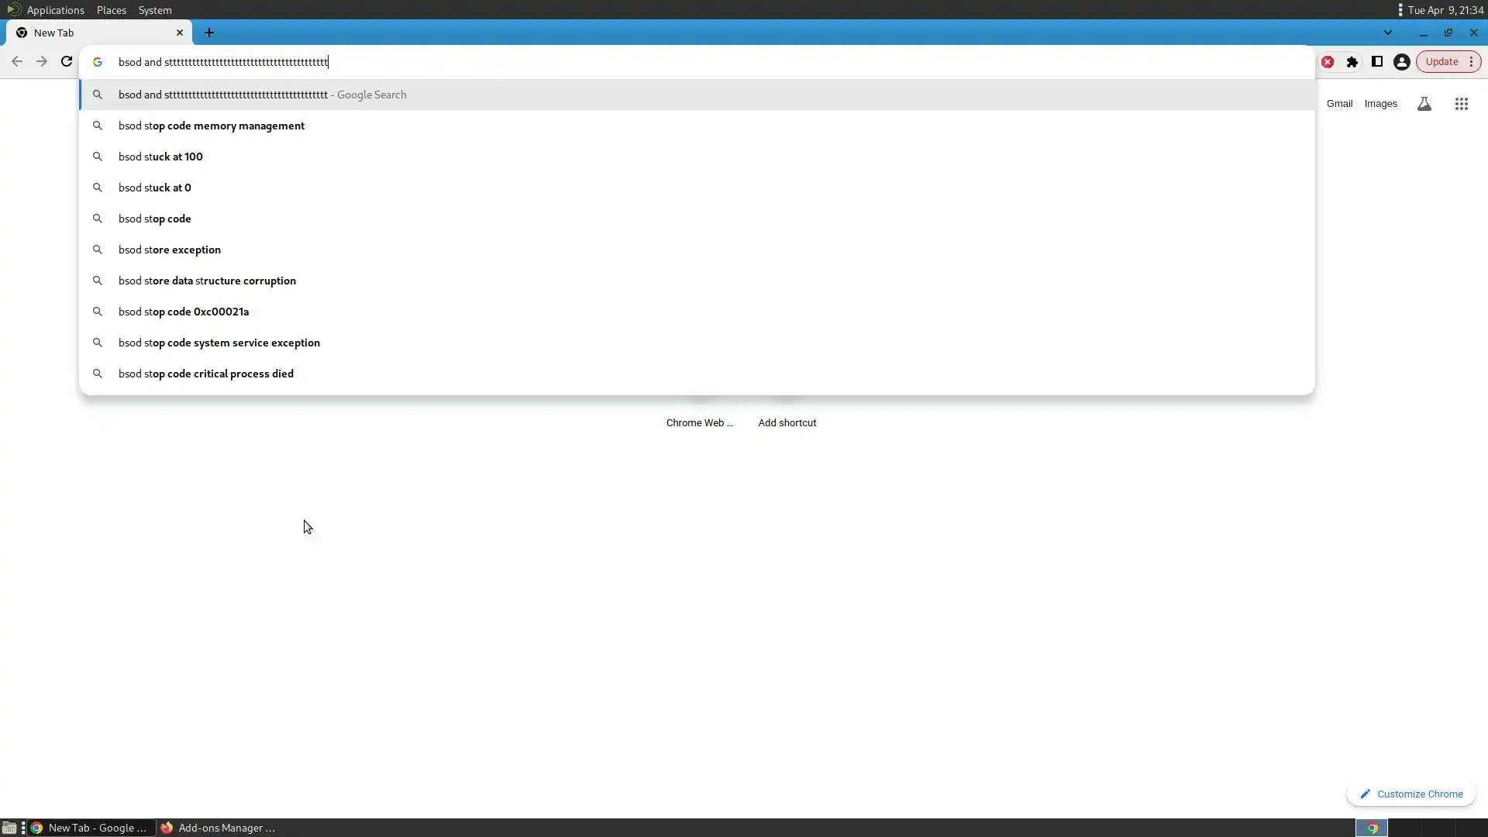
Task: Open a new tab with plus
Action: (x=209, y=33)
